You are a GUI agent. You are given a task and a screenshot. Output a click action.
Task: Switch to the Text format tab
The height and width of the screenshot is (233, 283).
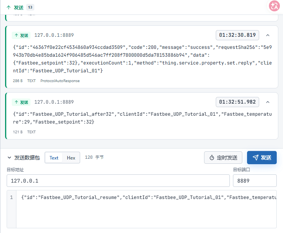[x=54, y=158]
